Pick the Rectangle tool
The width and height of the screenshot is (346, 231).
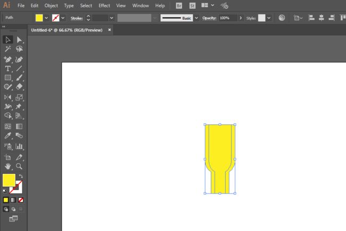(x=8, y=77)
